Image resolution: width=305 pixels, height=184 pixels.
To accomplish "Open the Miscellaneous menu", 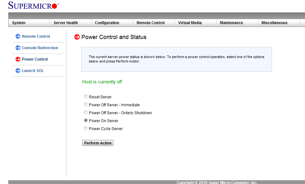I will coord(274,23).
